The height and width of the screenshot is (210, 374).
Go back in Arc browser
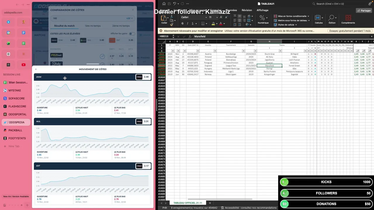[17, 5]
